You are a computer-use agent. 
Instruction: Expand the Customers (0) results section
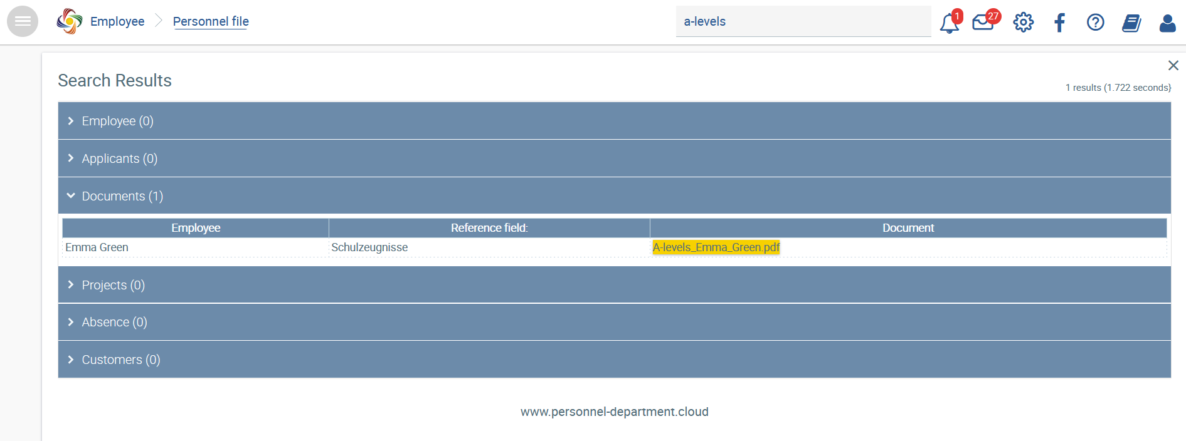614,360
